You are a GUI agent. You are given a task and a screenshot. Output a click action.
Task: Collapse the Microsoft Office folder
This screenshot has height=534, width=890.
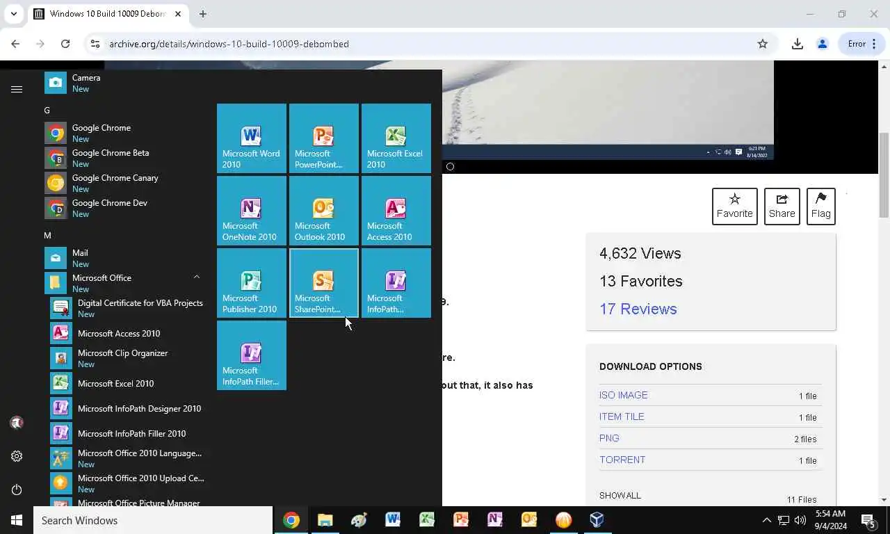(125, 283)
